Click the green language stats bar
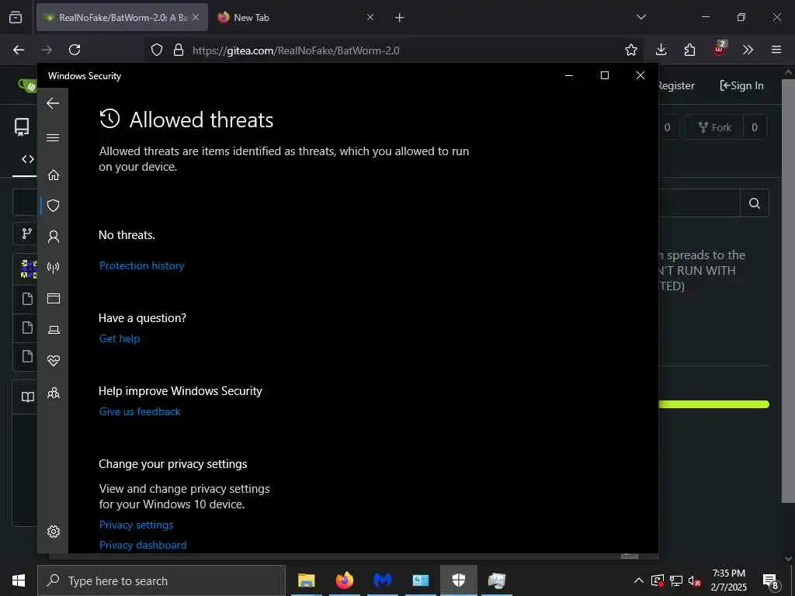Viewport: 795px width, 596px height. [x=714, y=404]
